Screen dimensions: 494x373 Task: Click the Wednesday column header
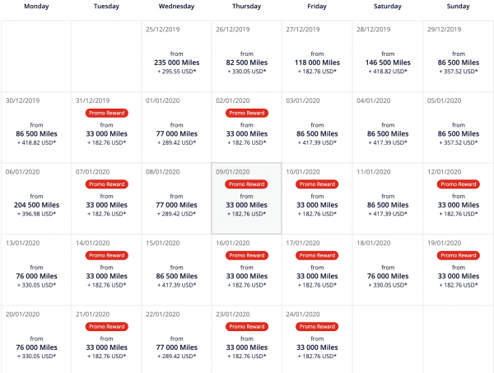click(176, 7)
